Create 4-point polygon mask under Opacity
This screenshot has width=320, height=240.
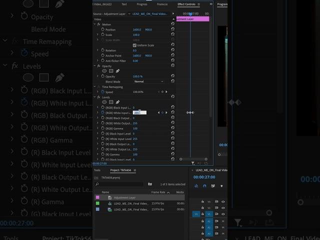tap(111, 71)
